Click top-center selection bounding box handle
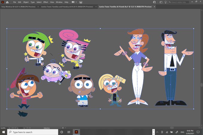Screen dimensions: 203x135 click(100, 28)
